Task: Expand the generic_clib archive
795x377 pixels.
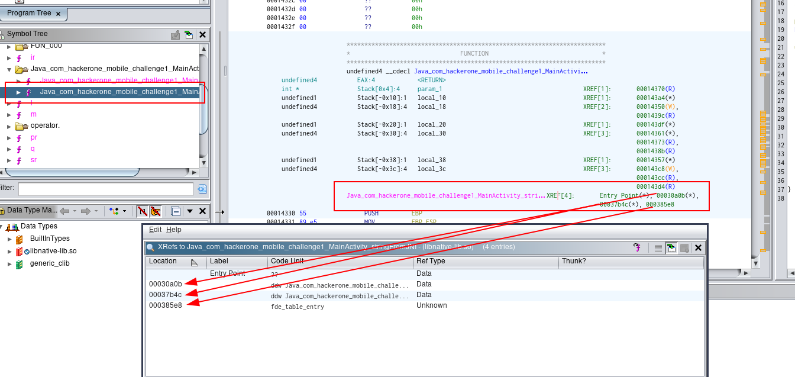Action: [9, 264]
